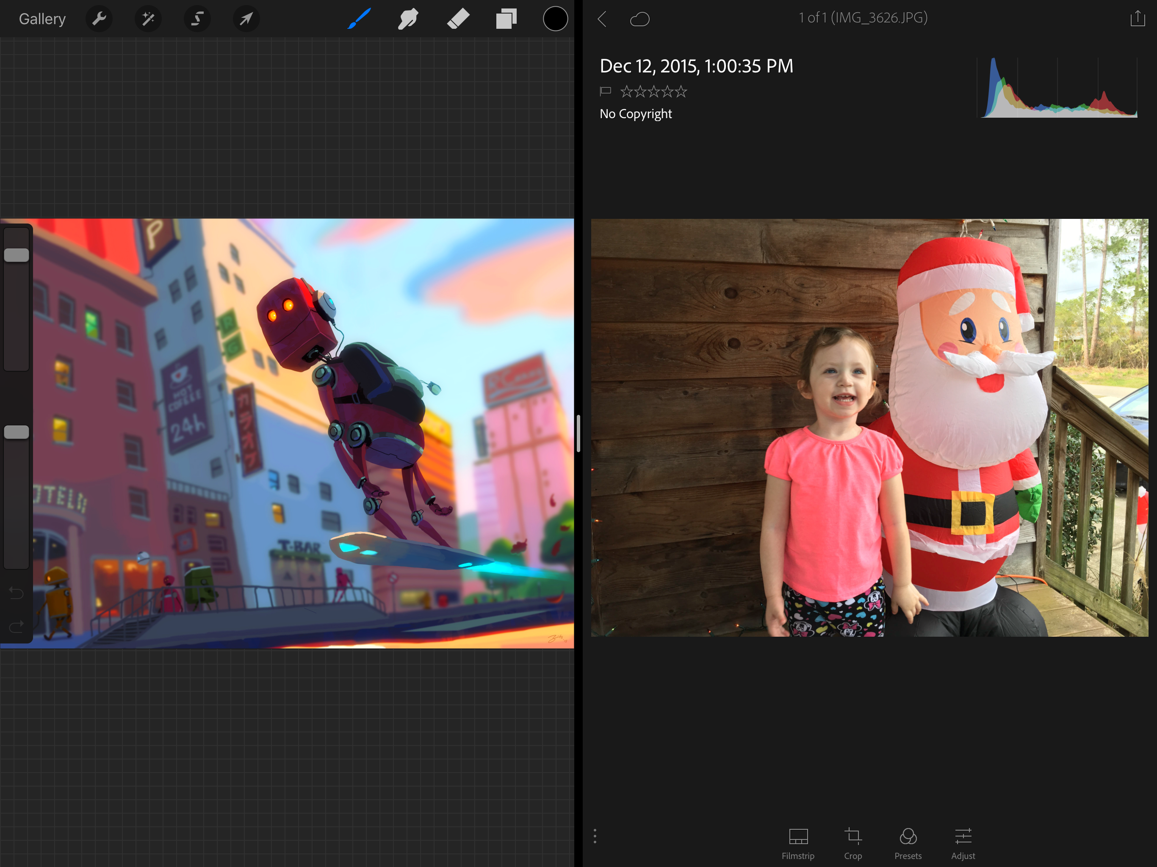This screenshot has width=1157, height=867.
Task: Open the black color swatch picker
Action: pyautogui.click(x=555, y=19)
